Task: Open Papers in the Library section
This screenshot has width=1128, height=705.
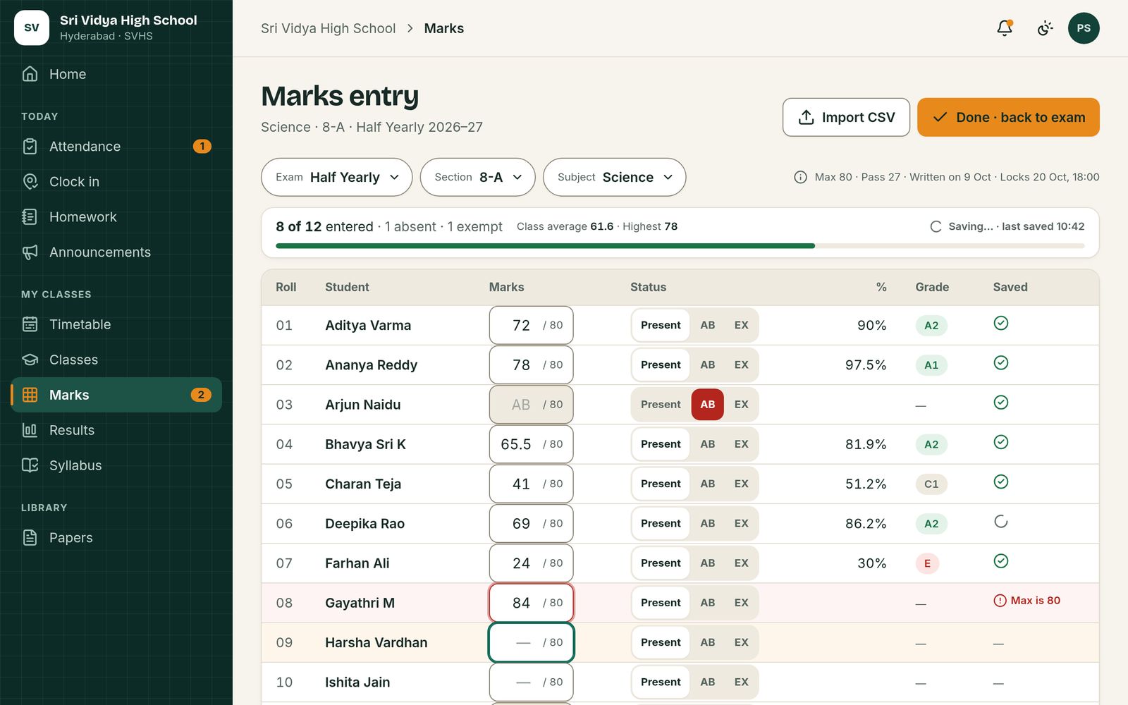Action: [116, 538]
